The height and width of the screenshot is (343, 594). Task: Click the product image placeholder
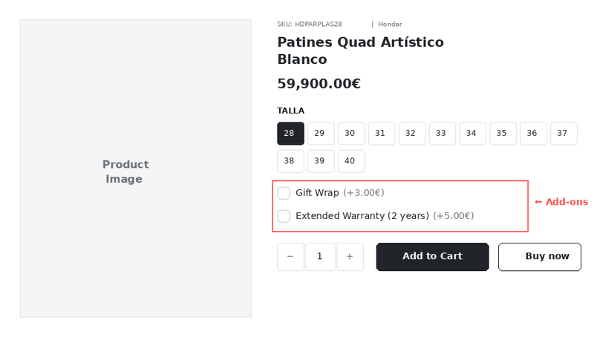click(135, 169)
